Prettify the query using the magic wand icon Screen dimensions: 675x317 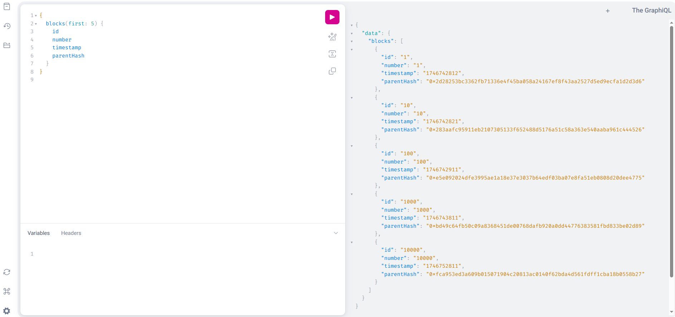tap(332, 37)
